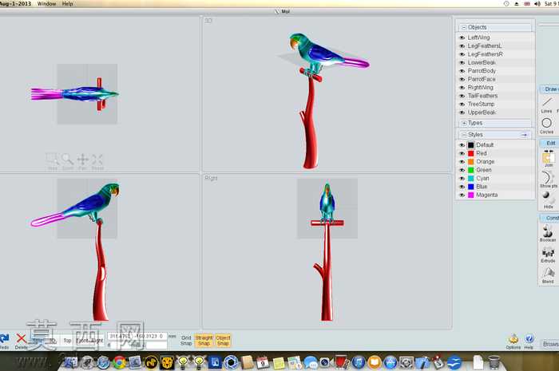Hide the TailFeathers object
The width and height of the screenshot is (559, 371).
point(462,96)
